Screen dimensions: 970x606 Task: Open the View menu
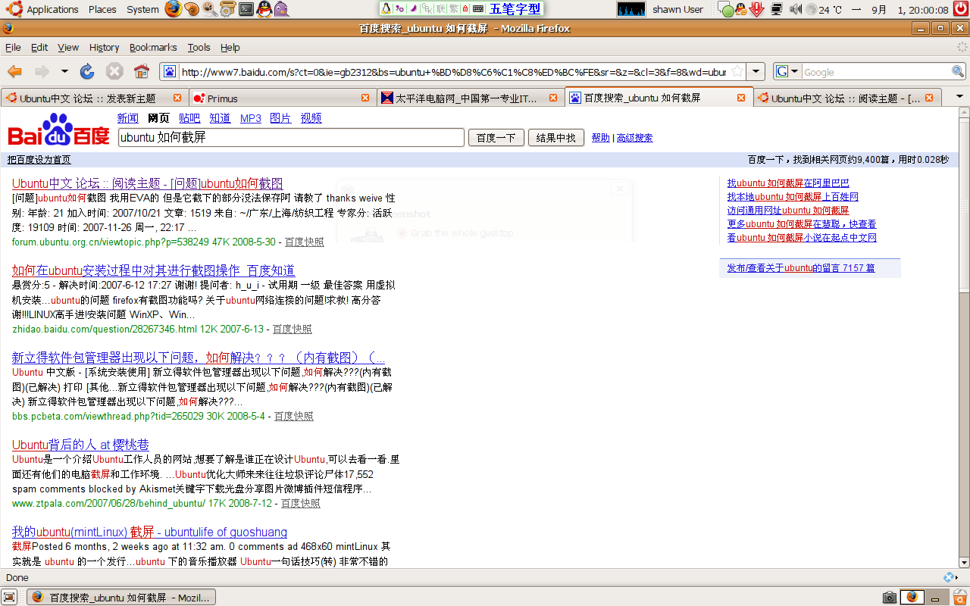(x=68, y=47)
